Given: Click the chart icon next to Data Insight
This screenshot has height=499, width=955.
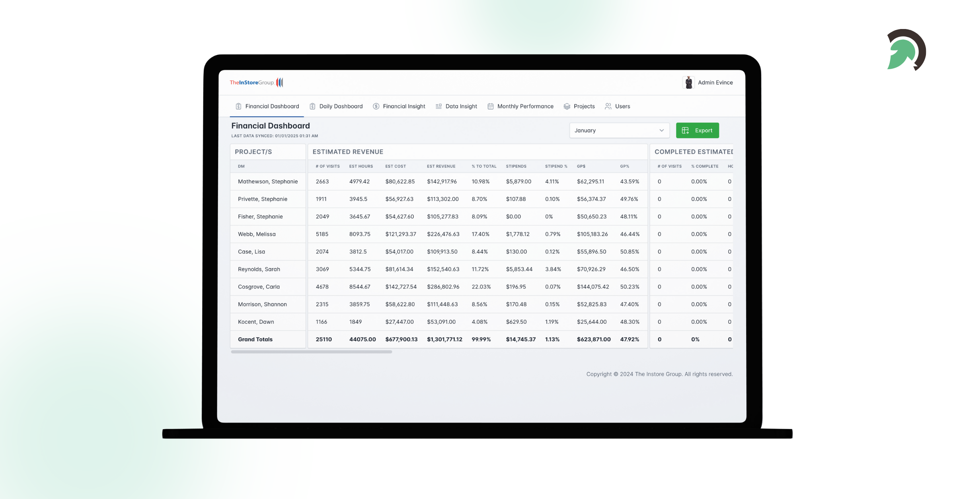Looking at the screenshot, I should pos(439,106).
